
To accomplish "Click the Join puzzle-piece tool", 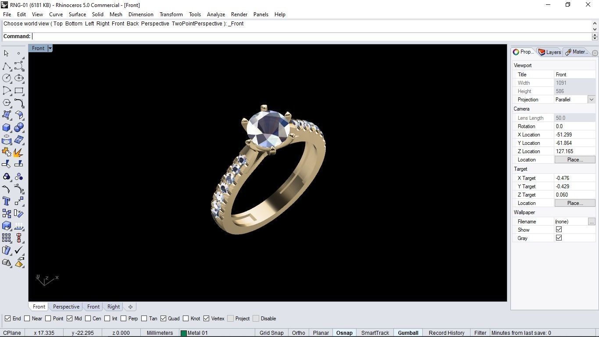I will (6, 152).
